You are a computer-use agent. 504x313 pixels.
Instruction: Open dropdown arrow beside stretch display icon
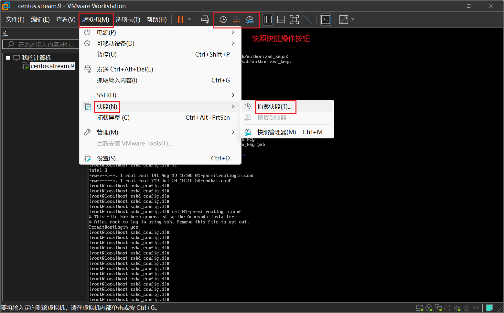352,20
